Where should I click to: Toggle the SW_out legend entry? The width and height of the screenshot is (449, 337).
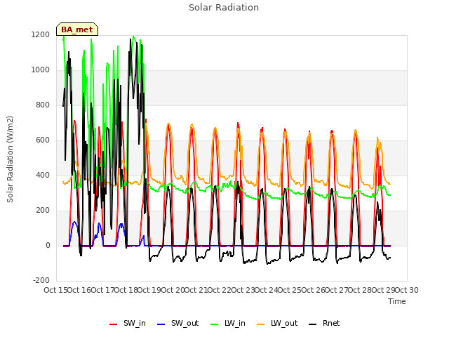177,324
